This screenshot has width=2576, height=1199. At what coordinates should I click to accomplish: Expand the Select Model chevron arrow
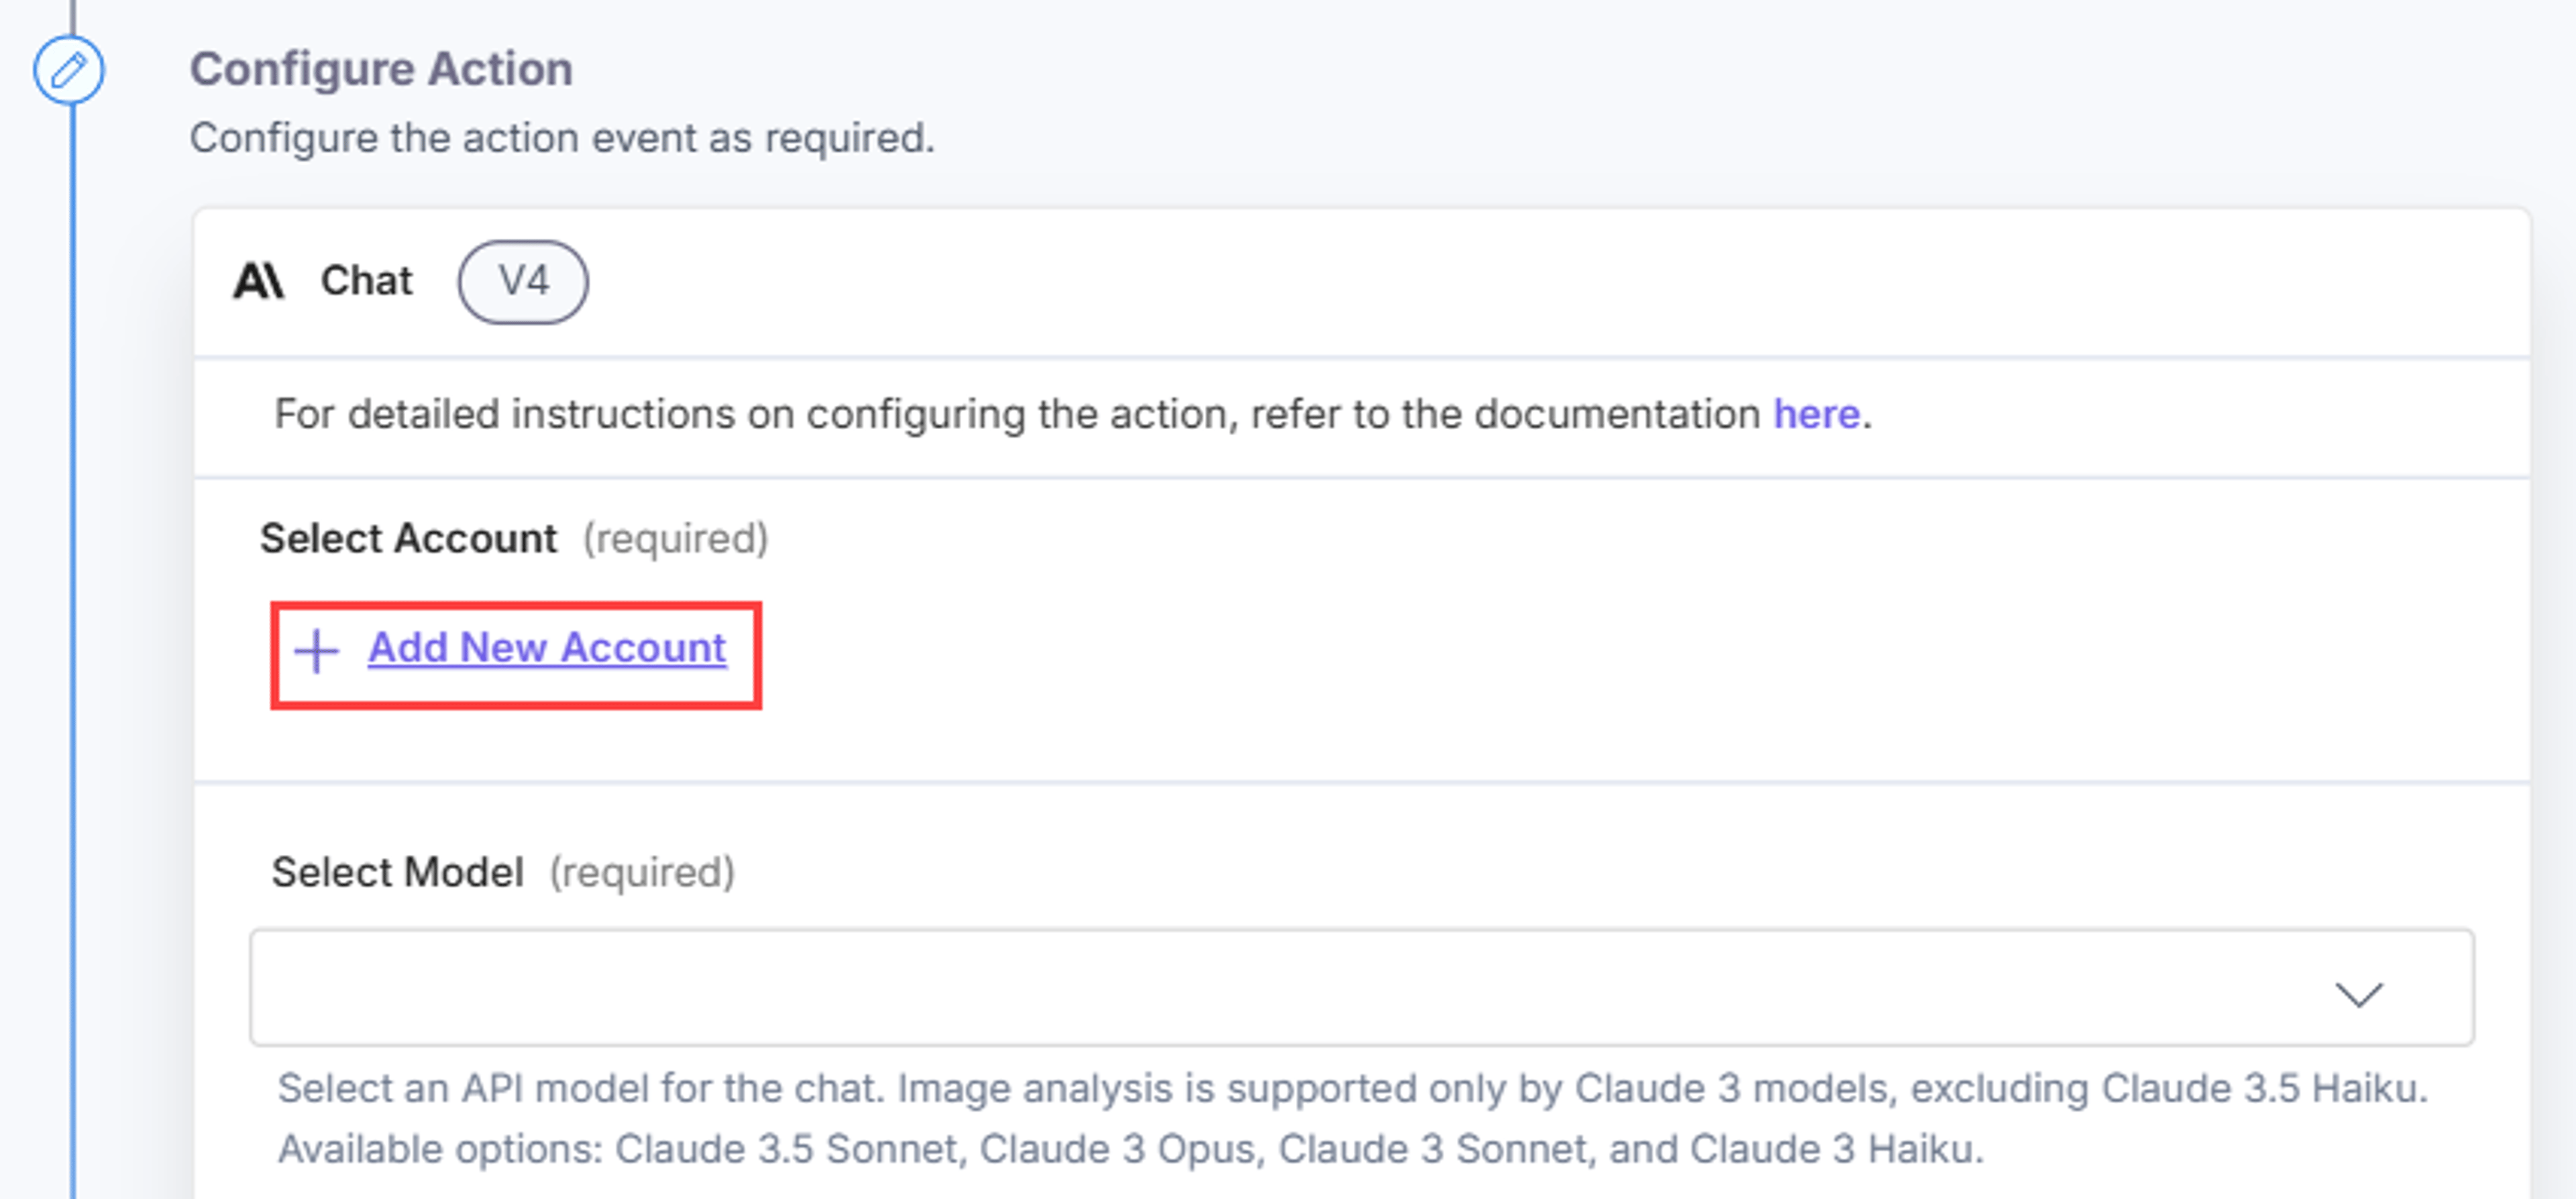[2359, 993]
